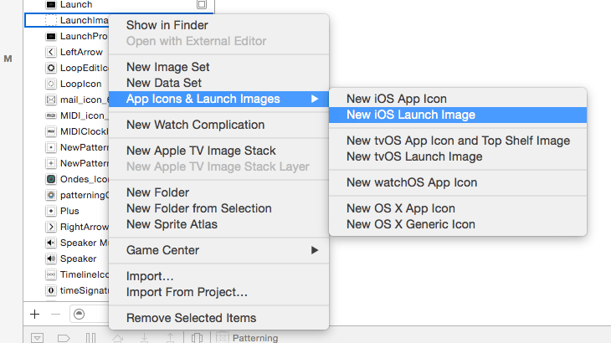Viewport: 611px width, 343px height.
Task: Toggle the slicing square next to Launch
Action: pyautogui.click(x=202, y=5)
